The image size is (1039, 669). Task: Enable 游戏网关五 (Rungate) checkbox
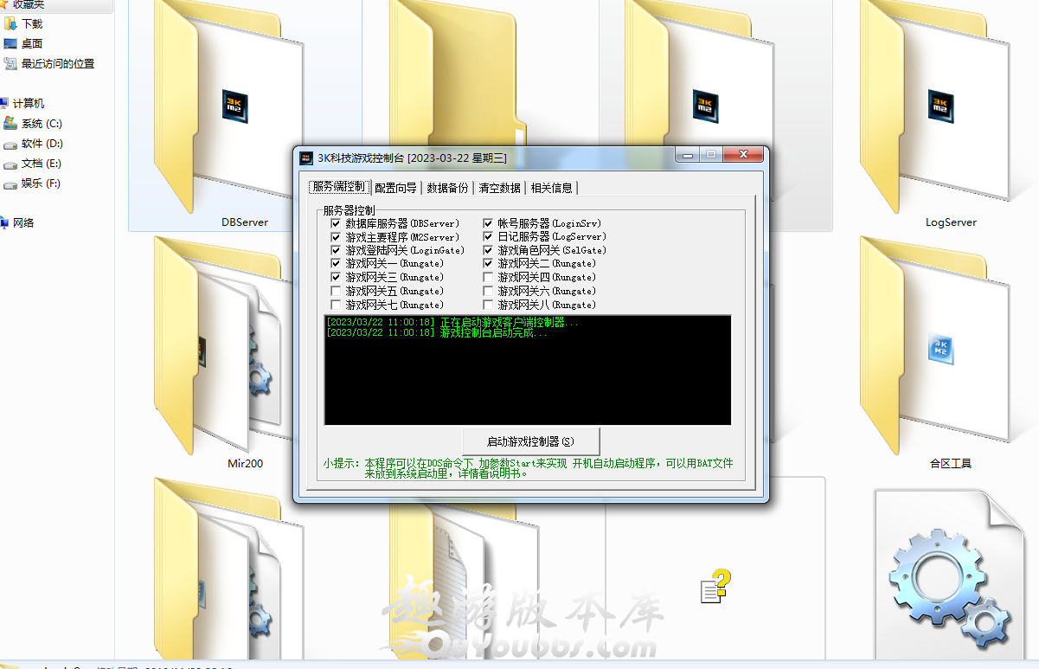(x=337, y=292)
